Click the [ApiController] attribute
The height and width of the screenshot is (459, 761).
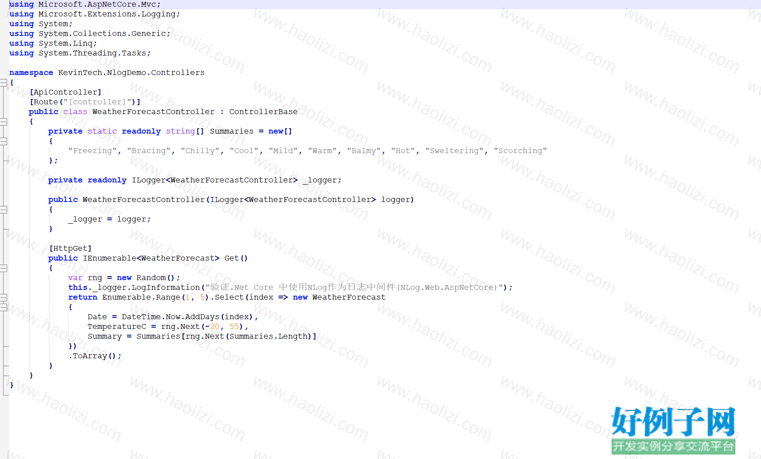point(65,92)
